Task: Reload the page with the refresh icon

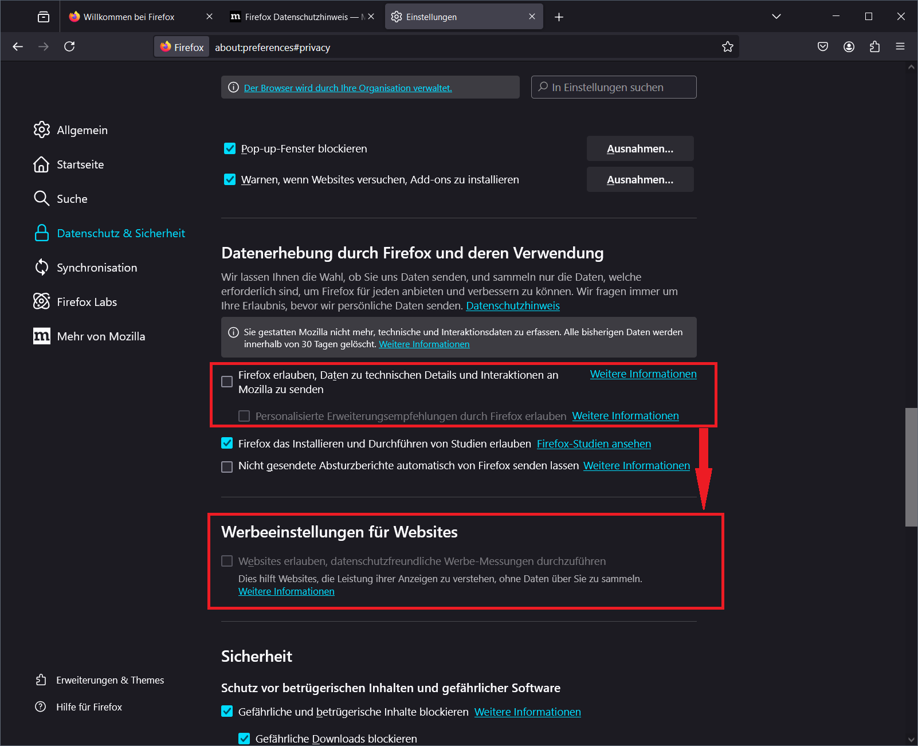Action: (69, 46)
